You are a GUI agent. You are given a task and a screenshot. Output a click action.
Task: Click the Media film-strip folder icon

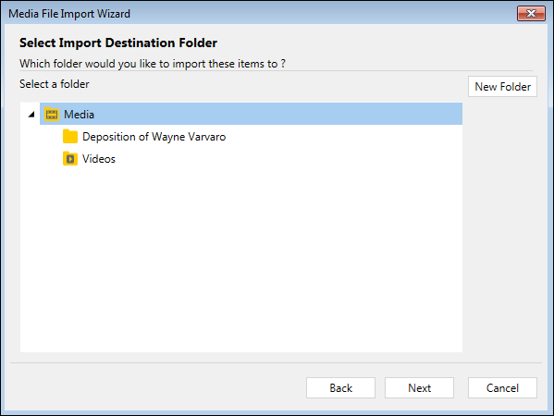click(x=52, y=114)
